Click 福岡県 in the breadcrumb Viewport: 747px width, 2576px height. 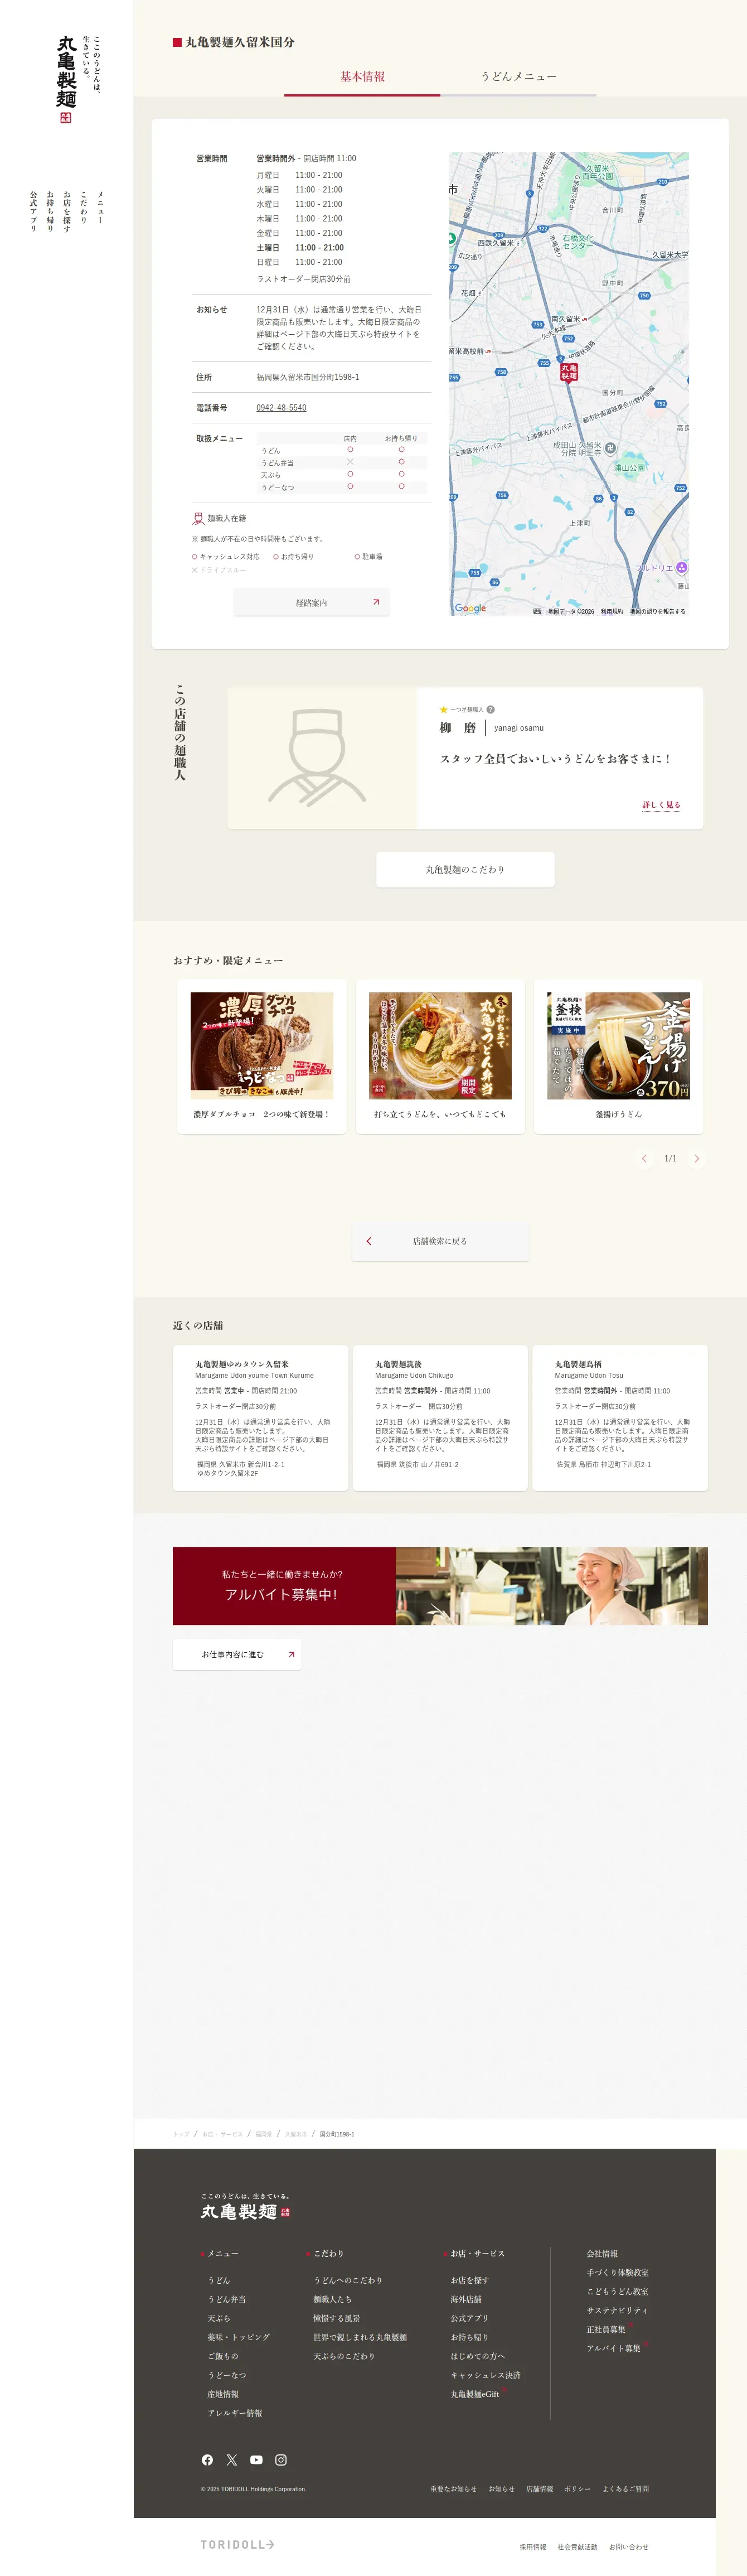click(263, 2134)
